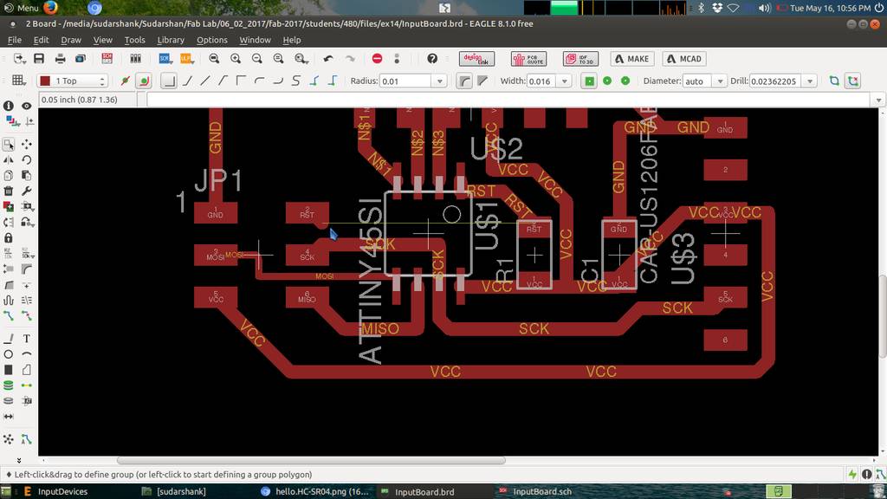The width and height of the screenshot is (887, 499).
Task: Select the Via tool
Action: click(x=9, y=386)
